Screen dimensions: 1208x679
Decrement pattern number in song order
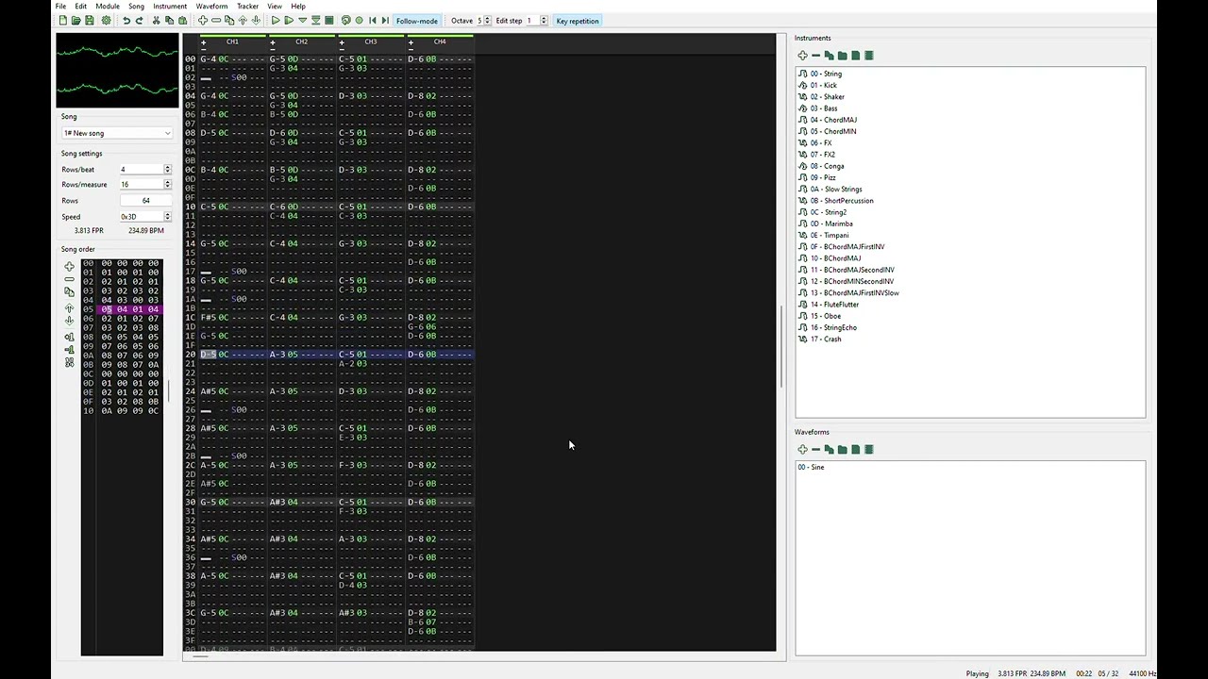pos(69,350)
